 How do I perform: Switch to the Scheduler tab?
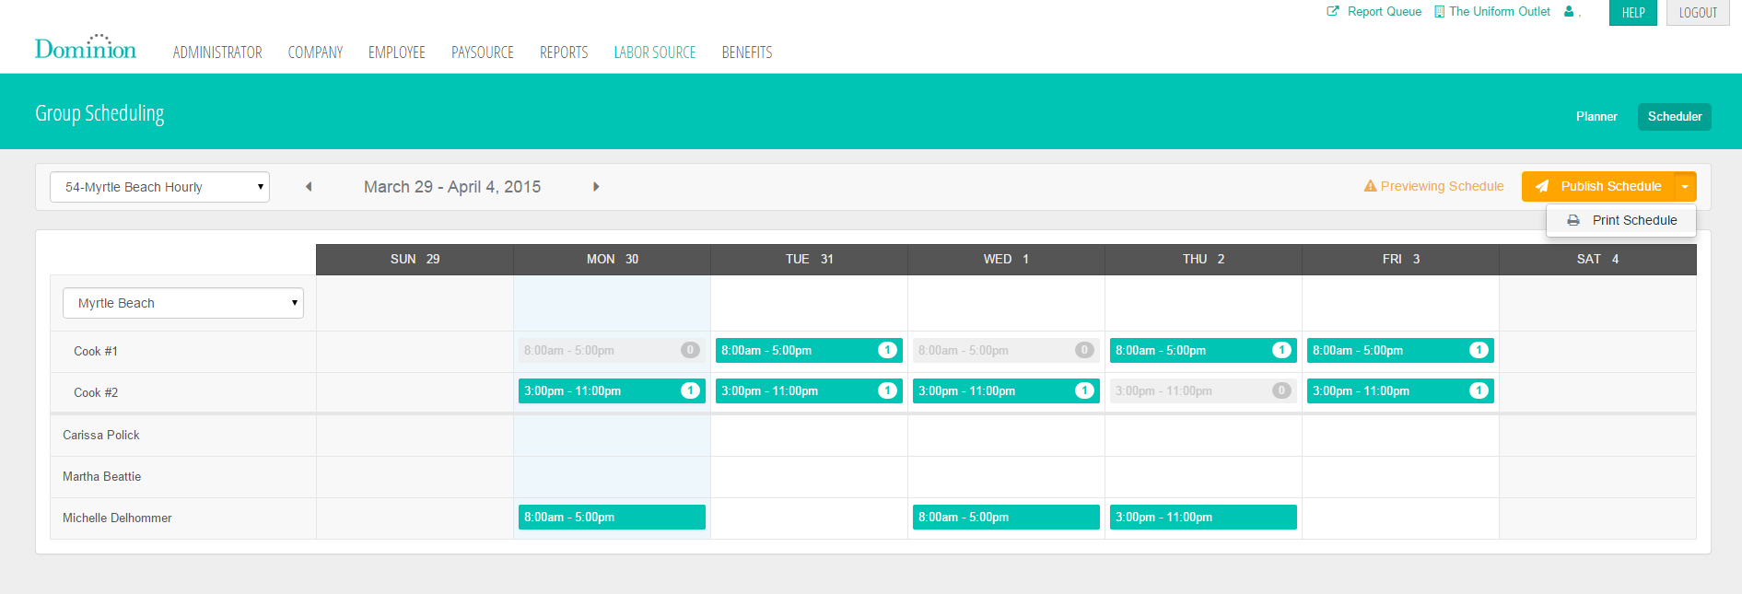click(x=1675, y=117)
